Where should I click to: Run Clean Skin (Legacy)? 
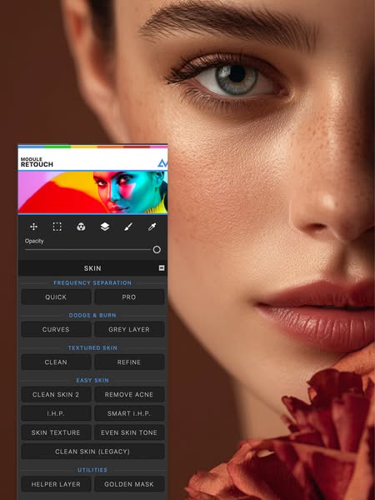tap(92, 451)
